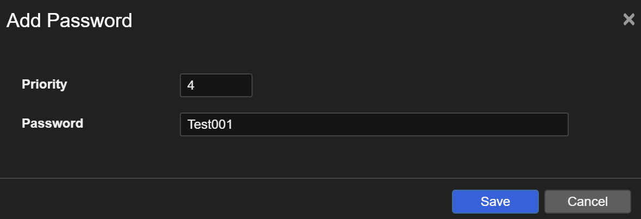Activate the field next to Priority label
Viewport: 641px width, 219px height.
pos(216,85)
